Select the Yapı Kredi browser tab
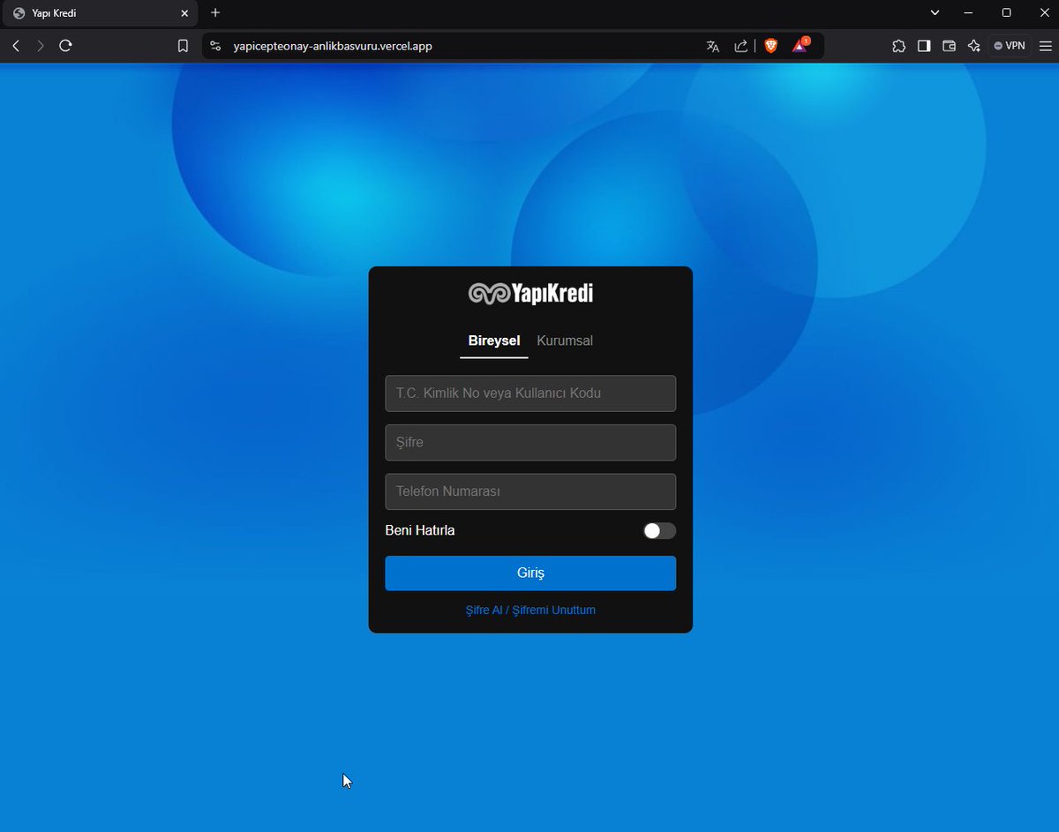This screenshot has width=1059, height=832. point(99,13)
